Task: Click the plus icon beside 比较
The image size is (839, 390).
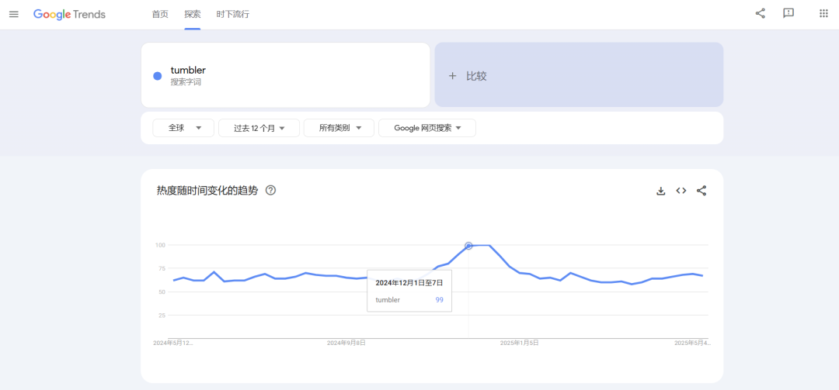Action: point(452,76)
